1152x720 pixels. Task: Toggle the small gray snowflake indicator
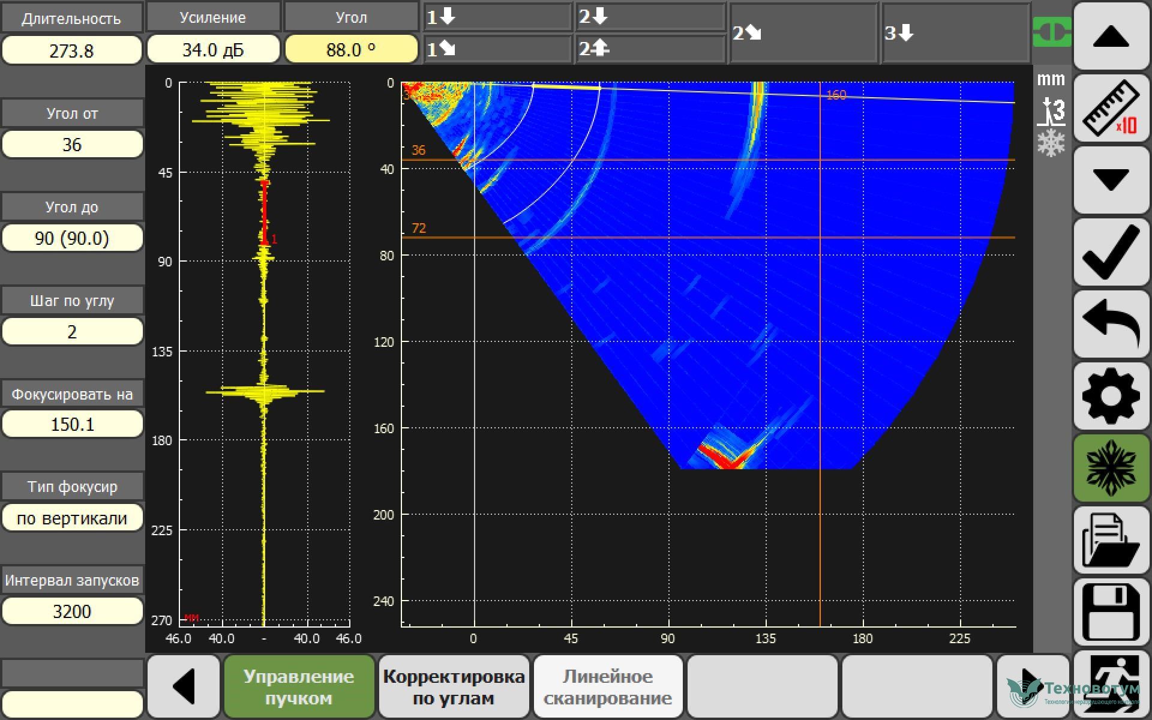(x=1051, y=144)
